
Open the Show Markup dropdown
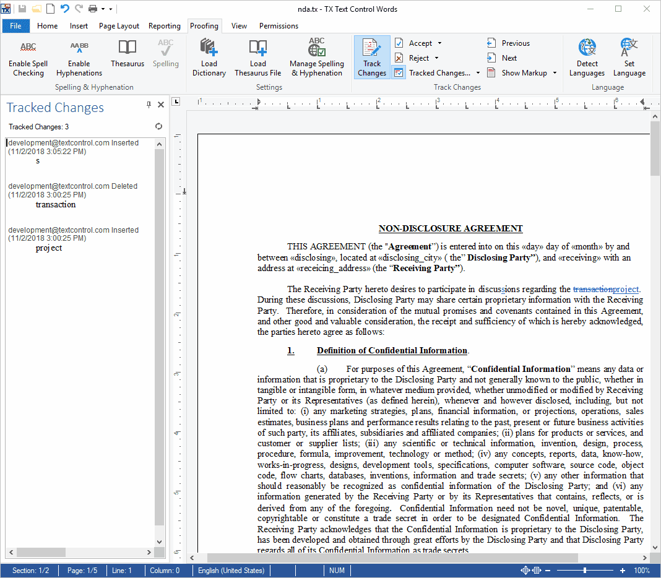[555, 73]
